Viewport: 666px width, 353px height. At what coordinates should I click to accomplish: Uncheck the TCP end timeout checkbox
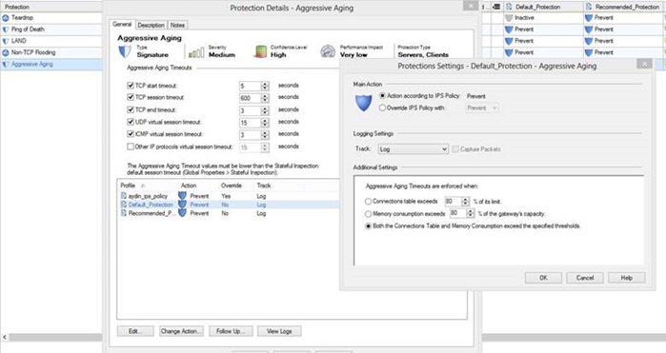(x=131, y=109)
